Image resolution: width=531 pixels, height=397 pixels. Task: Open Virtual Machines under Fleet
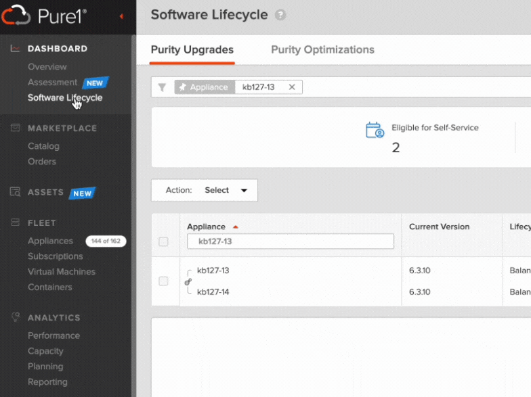(61, 272)
